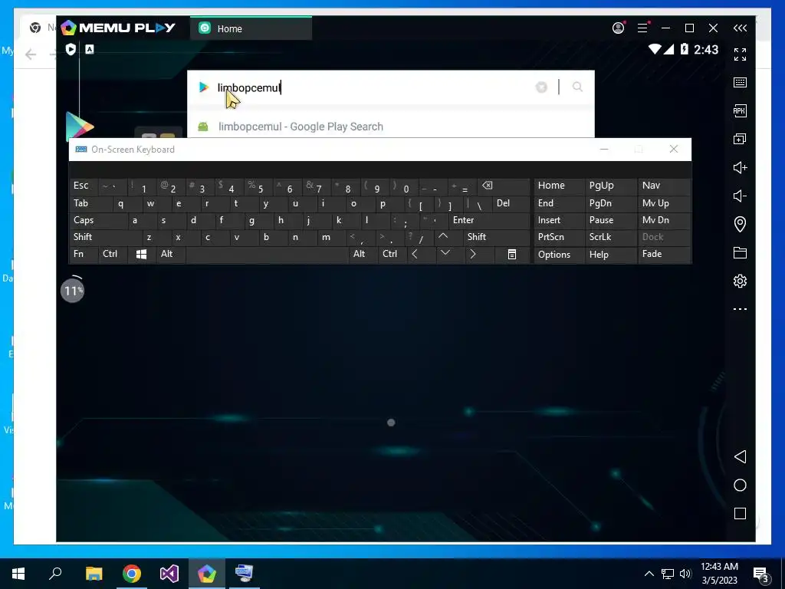Toggle the left Alt key on keyboard
785x589 pixels.
[x=171, y=255]
